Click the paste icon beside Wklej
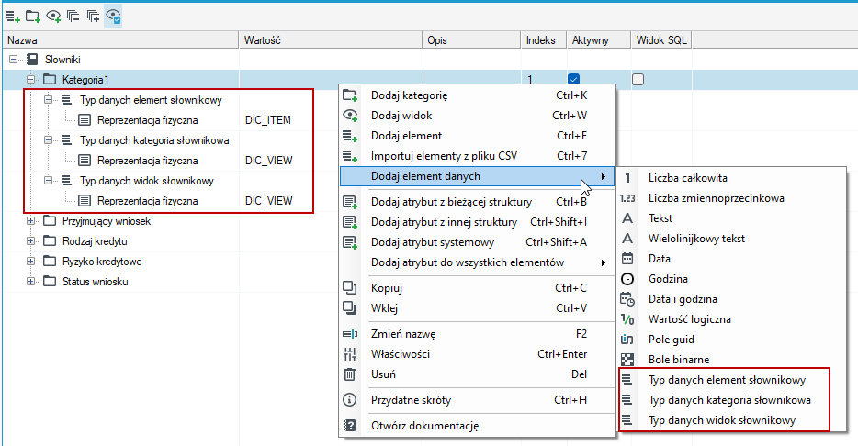 pos(350,308)
